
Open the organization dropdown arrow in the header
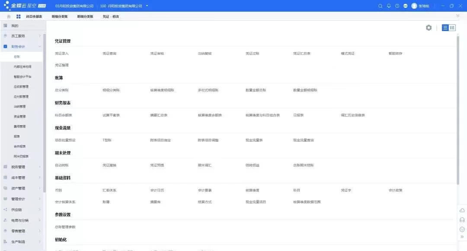point(147,6)
